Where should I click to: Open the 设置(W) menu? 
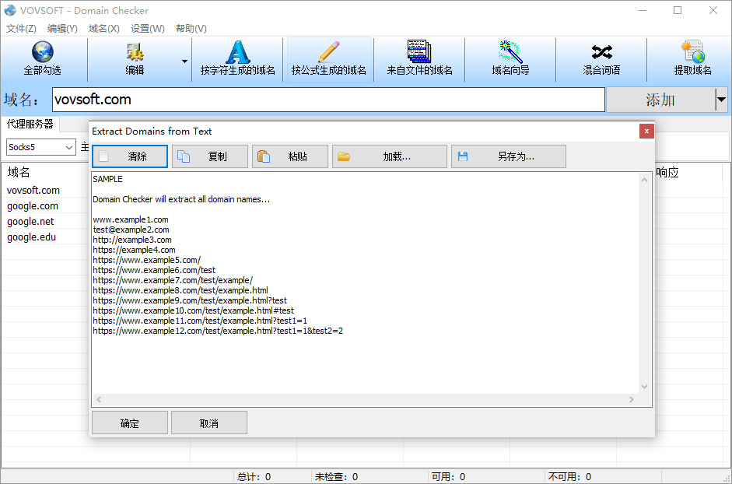pyautogui.click(x=148, y=29)
